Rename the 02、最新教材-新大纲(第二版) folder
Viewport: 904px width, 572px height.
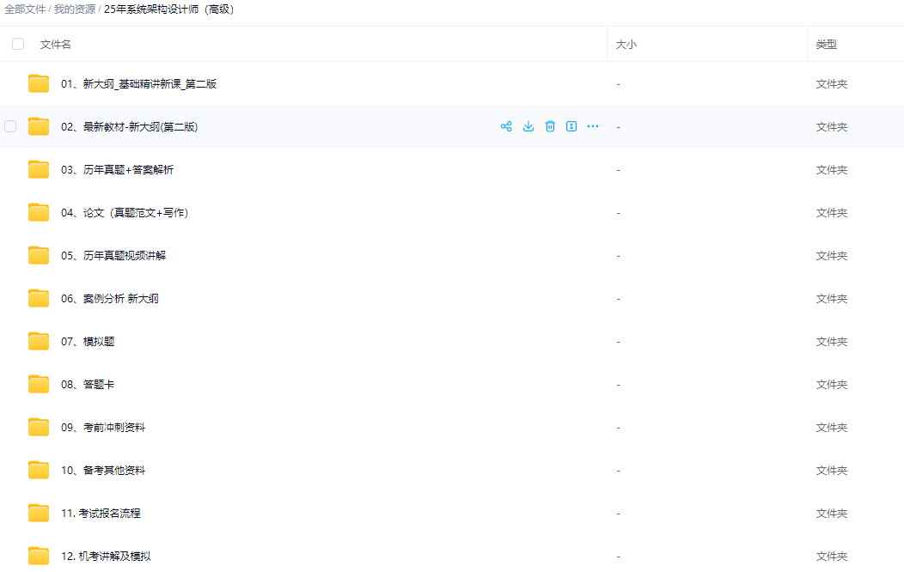[x=571, y=126]
